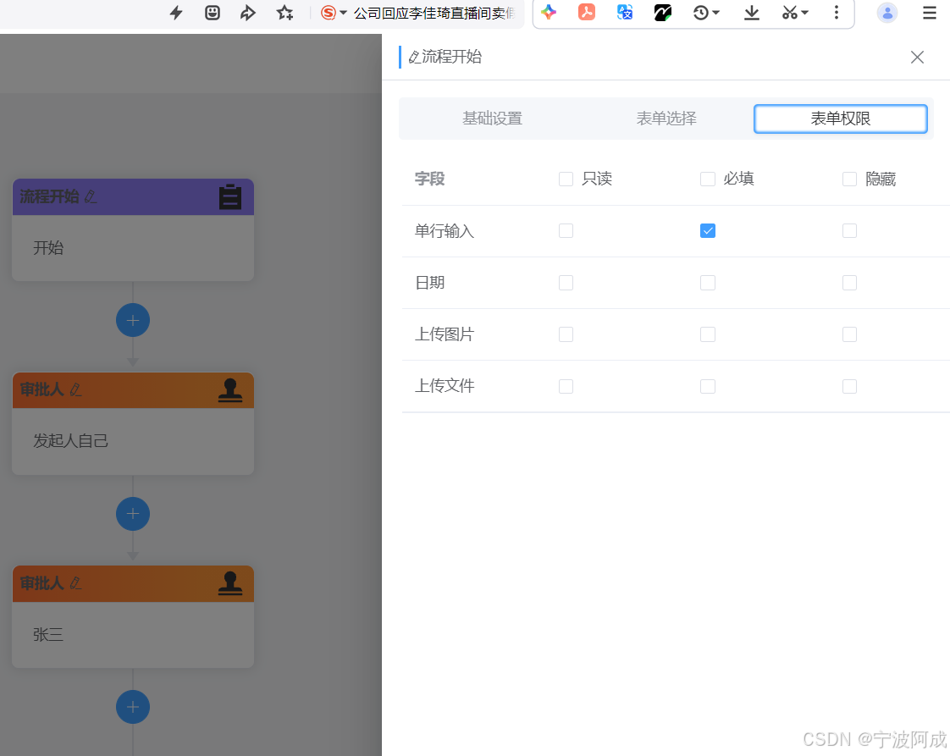Image resolution: width=950 pixels, height=756 pixels.
Task: Click the pencil icon on first 审批人 node
Action: point(75,389)
